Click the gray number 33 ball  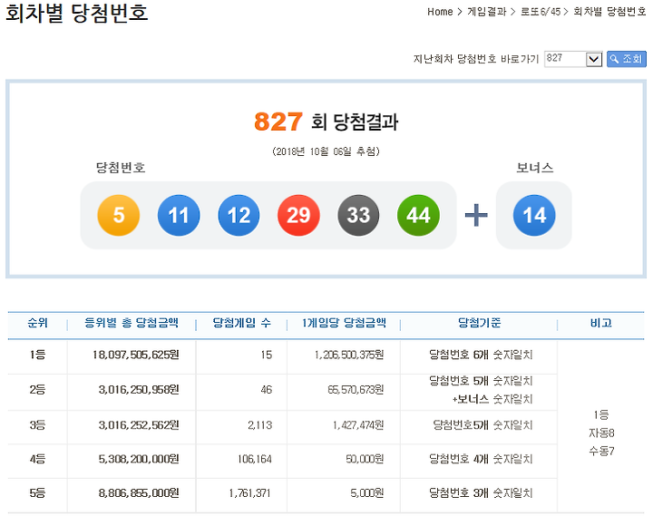click(x=358, y=215)
